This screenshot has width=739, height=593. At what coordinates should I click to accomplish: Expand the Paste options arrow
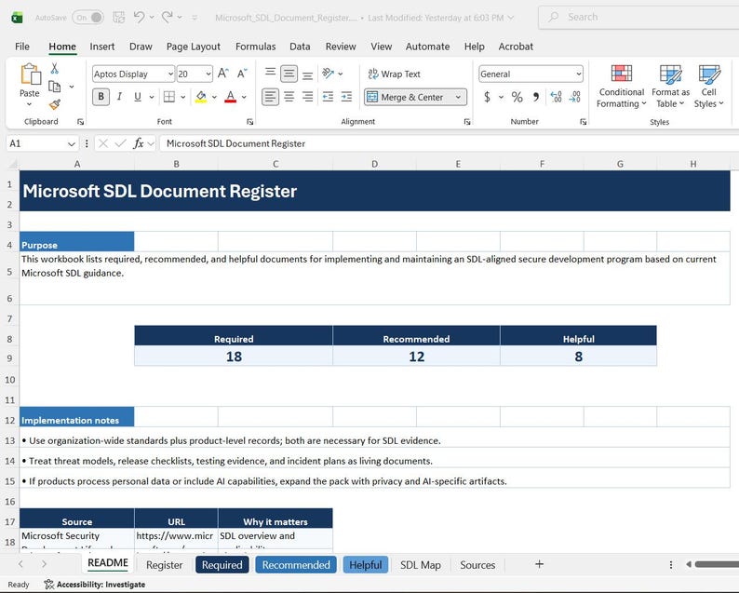pyautogui.click(x=29, y=104)
